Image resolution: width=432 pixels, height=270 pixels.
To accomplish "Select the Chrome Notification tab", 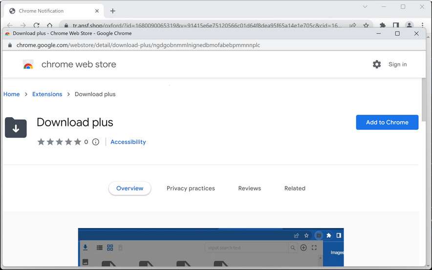I will pos(54,11).
